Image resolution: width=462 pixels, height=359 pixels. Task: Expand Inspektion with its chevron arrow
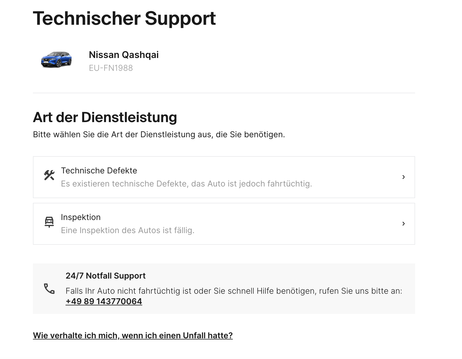(x=403, y=224)
